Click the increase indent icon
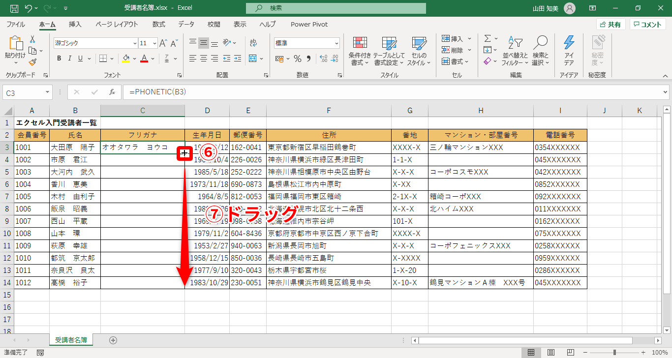This screenshot has width=672, height=358. point(238,59)
